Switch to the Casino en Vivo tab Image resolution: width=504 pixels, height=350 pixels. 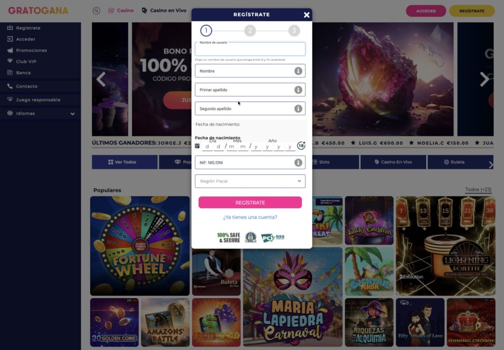click(164, 10)
